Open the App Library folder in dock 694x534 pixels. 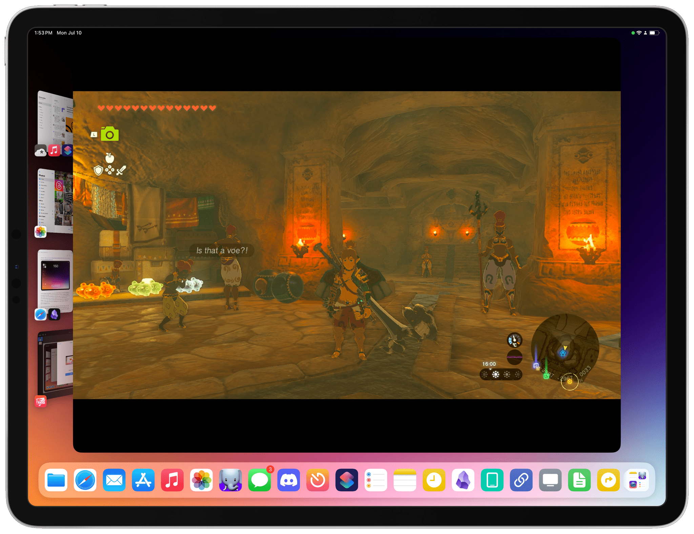637,480
